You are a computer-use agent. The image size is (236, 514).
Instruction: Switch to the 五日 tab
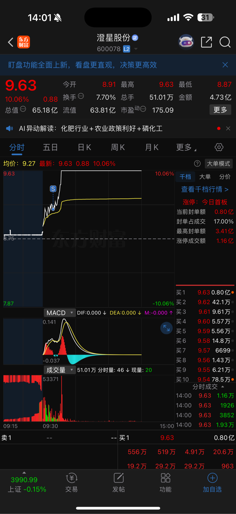(50, 148)
